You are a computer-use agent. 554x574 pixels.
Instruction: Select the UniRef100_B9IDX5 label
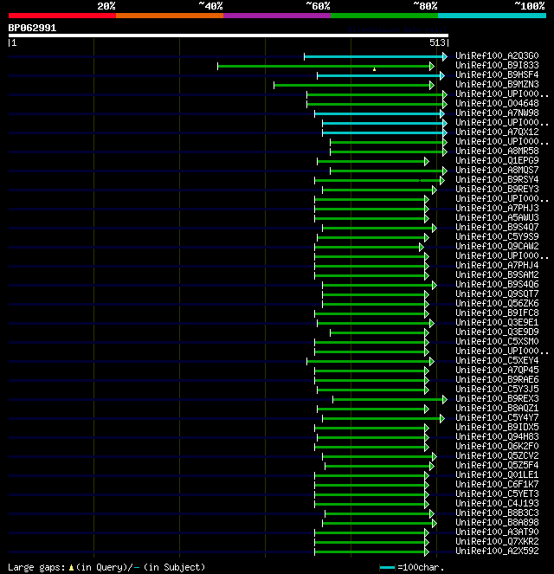497,427
